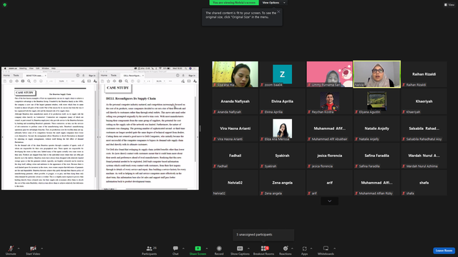The width and height of the screenshot is (458, 257).
Task: Click the green Share Screen icon
Action: click(x=198, y=248)
